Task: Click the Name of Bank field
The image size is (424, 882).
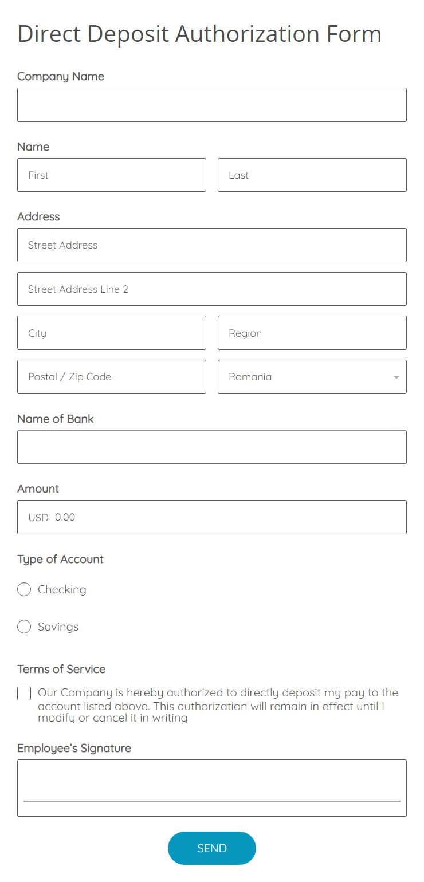Action: tap(212, 447)
